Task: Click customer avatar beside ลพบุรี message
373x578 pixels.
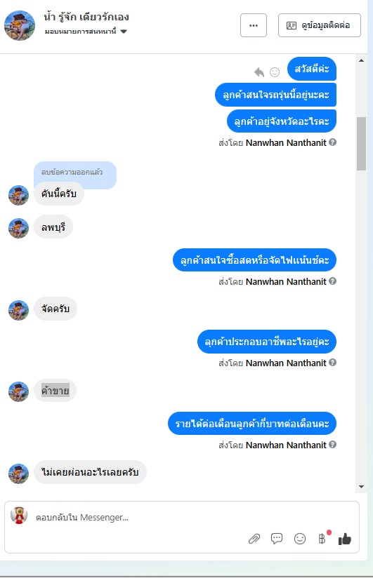Action: (x=18, y=228)
